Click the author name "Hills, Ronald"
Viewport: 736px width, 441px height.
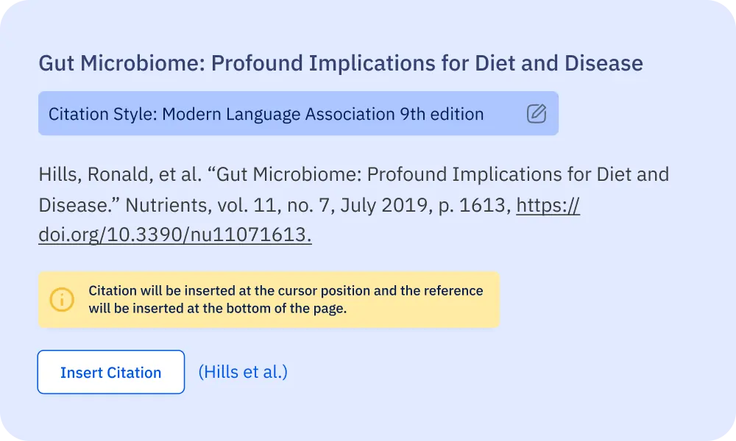click(82, 175)
